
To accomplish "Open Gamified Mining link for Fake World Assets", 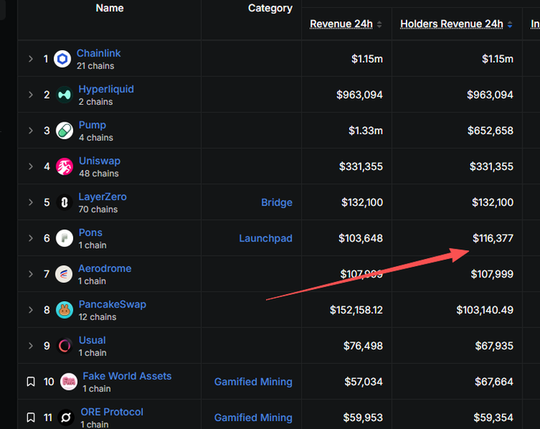I will coord(253,382).
